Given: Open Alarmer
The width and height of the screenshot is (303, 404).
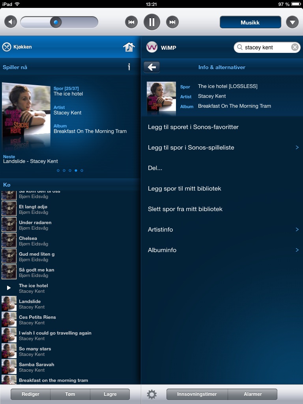Looking at the screenshot, I should (x=253, y=394).
